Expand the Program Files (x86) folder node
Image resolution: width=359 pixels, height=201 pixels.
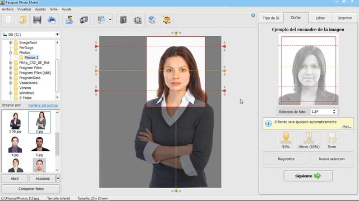(x=10, y=73)
